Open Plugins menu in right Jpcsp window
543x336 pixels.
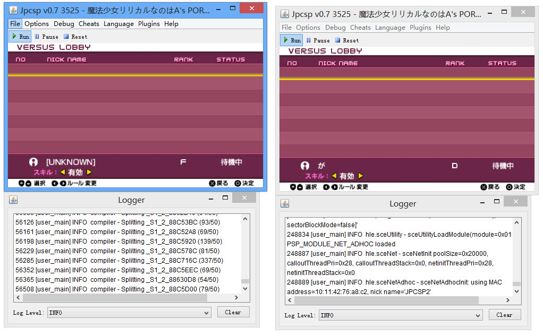coord(420,28)
